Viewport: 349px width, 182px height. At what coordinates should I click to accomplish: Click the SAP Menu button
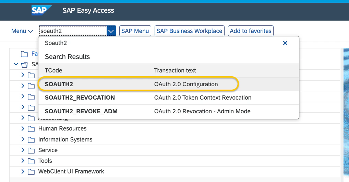(x=135, y=31)
